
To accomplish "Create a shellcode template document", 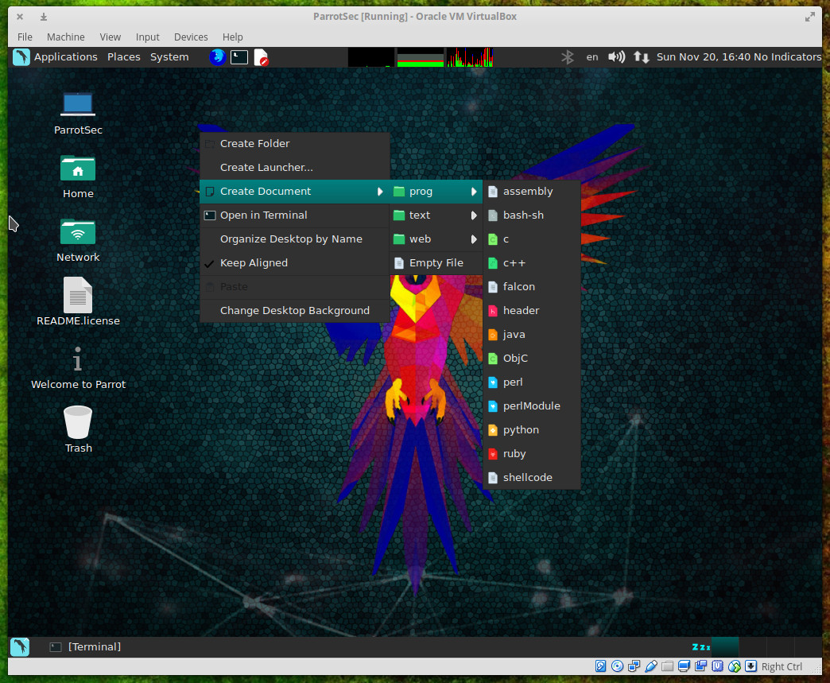I will 531,478.
